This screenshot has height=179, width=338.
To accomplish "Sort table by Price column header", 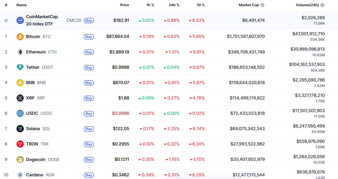I will click(x=124, y=5).
